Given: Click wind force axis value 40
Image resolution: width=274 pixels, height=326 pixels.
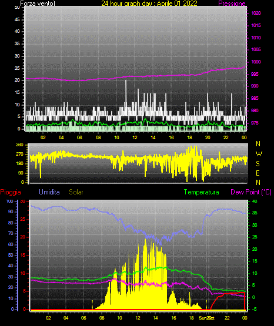Looking at the screenshot, I should point(17,31).
